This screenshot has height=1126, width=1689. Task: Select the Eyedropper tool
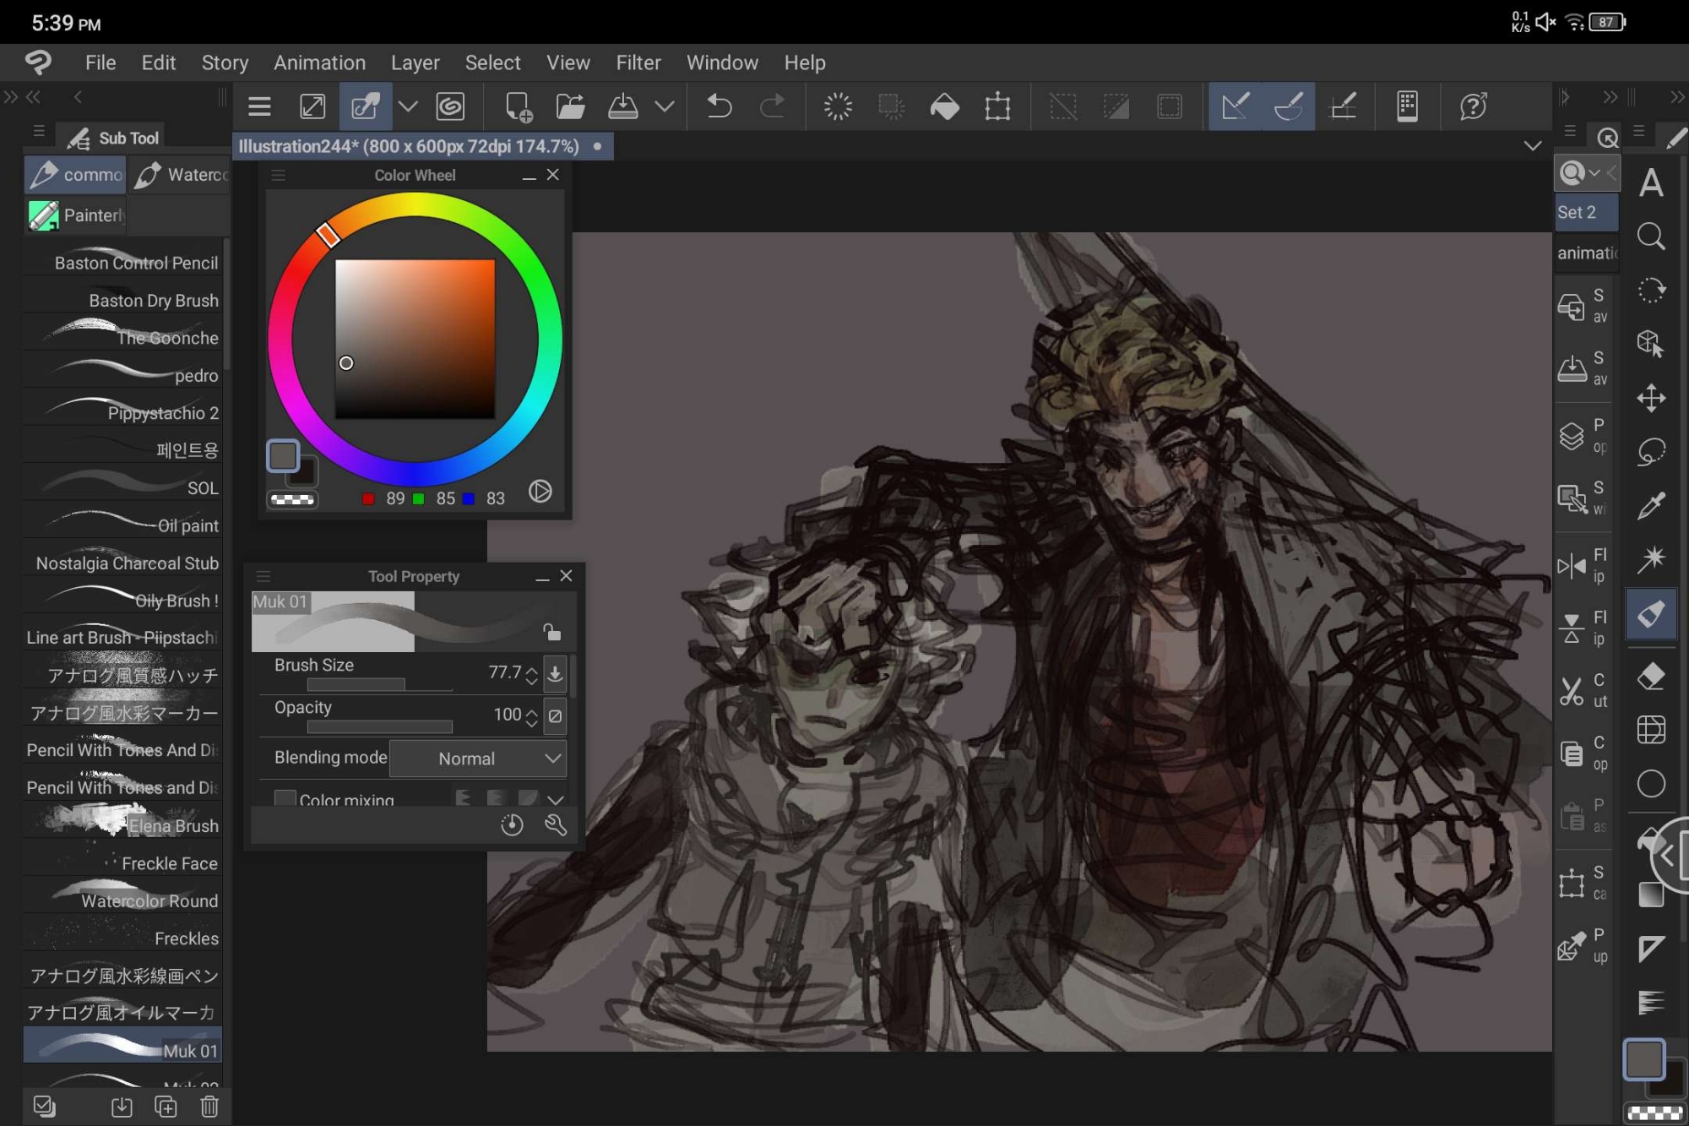(1650, 505)
